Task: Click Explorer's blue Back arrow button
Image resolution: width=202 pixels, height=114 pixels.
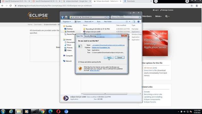Action: point(62,17)
